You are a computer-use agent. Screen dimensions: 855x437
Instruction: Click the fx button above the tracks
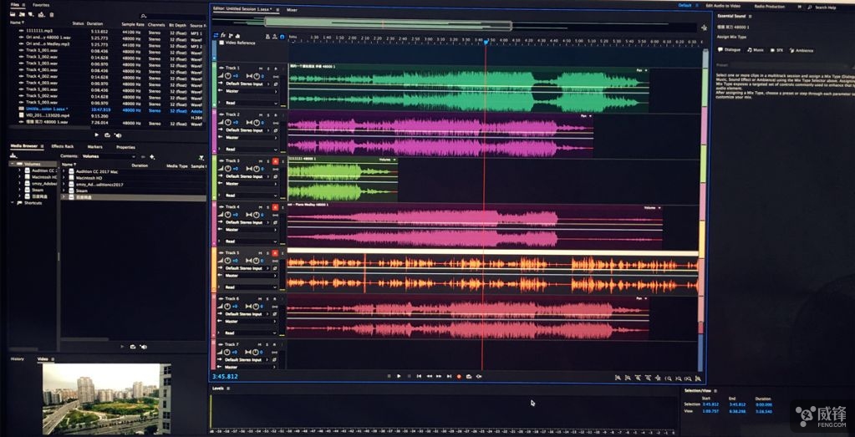(x=223, y=35)
